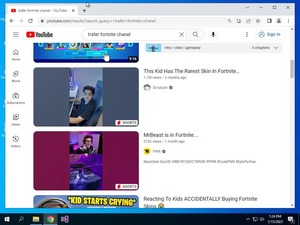
Task: Bookmark this page with the star
Action: [258, 21]
